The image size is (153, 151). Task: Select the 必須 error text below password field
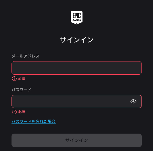tap(22, 112)
